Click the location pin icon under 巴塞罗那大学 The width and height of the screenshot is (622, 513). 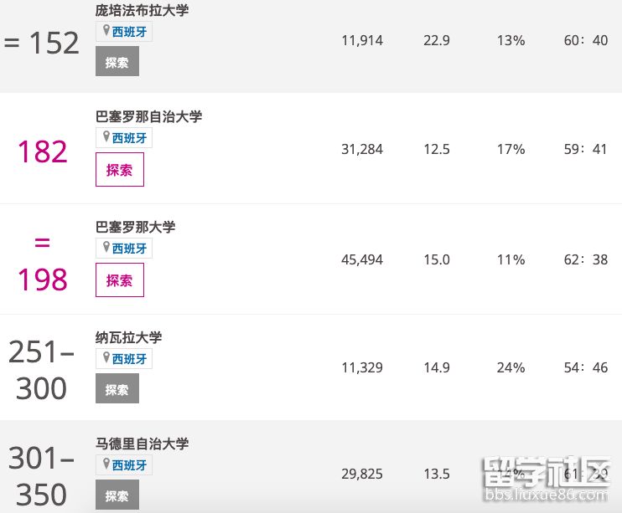pos(106,248)
